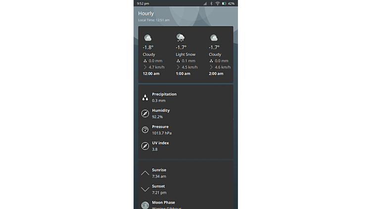Click the Moon Phase icon
The height and width of the screenshot is (209, 372).
[x=145, y=205]
